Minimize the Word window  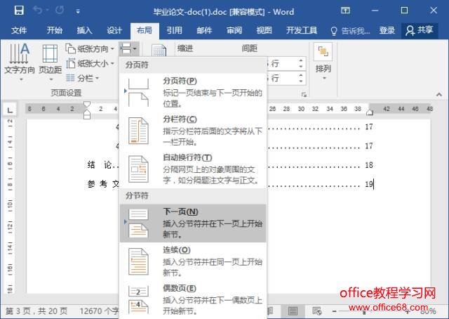pos(375,11)
